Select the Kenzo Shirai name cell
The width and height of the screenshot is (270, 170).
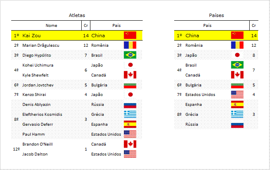(34, 94)
